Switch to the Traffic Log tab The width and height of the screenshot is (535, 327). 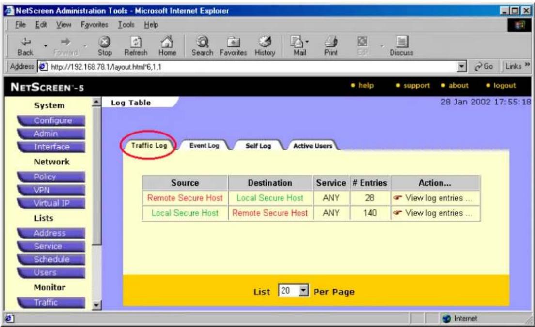(x=149, y=146)
